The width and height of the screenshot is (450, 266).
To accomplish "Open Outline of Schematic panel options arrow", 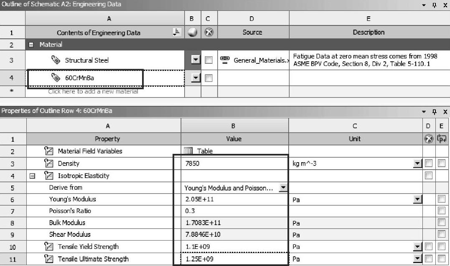I will 424,5.
